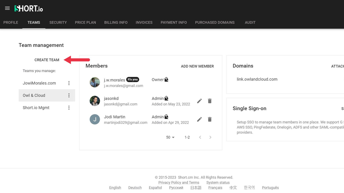
Task: Click the Attach button in Domains panel
Action: click(x=337, y=66)
